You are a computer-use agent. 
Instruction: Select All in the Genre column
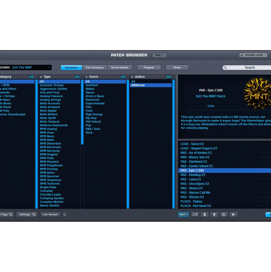(105, 81)
